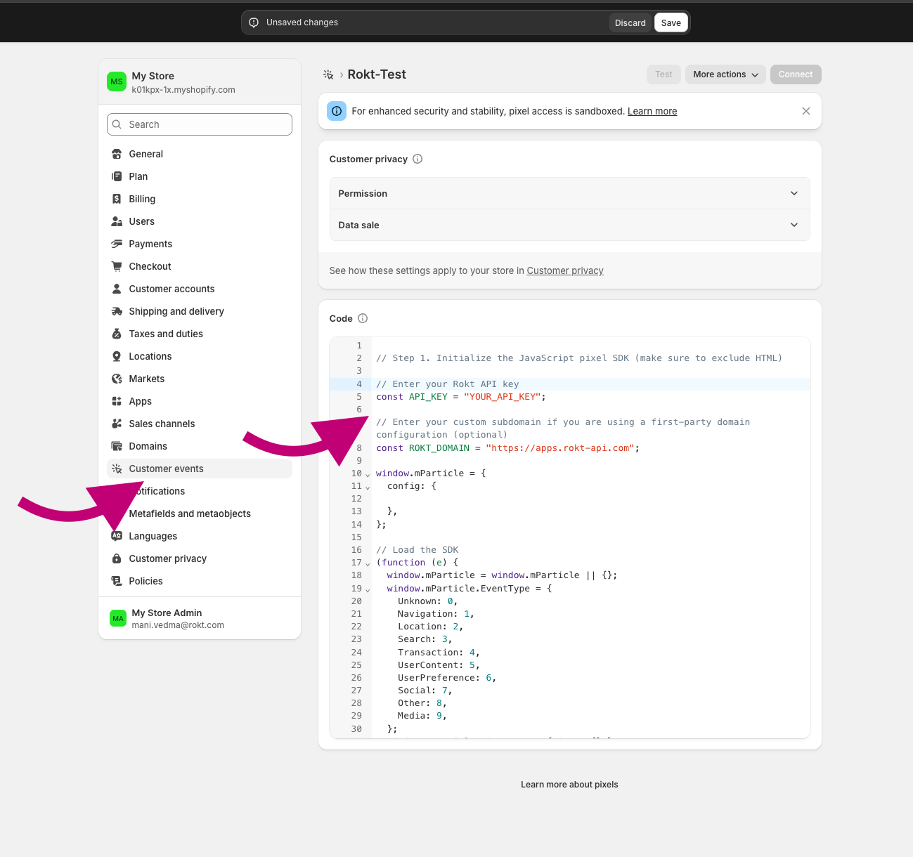Click the Search field in the sidebar
Screen dimensions: 913x857
tap(199, 124)
